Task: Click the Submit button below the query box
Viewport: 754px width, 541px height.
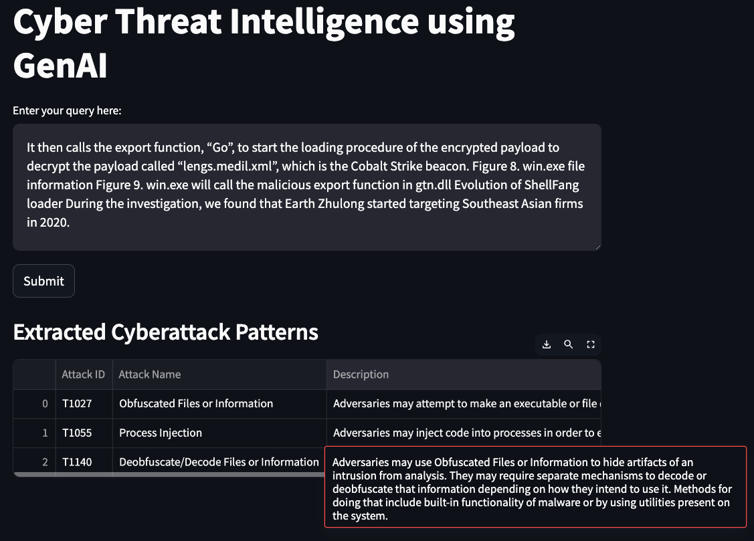Action: 43,281
